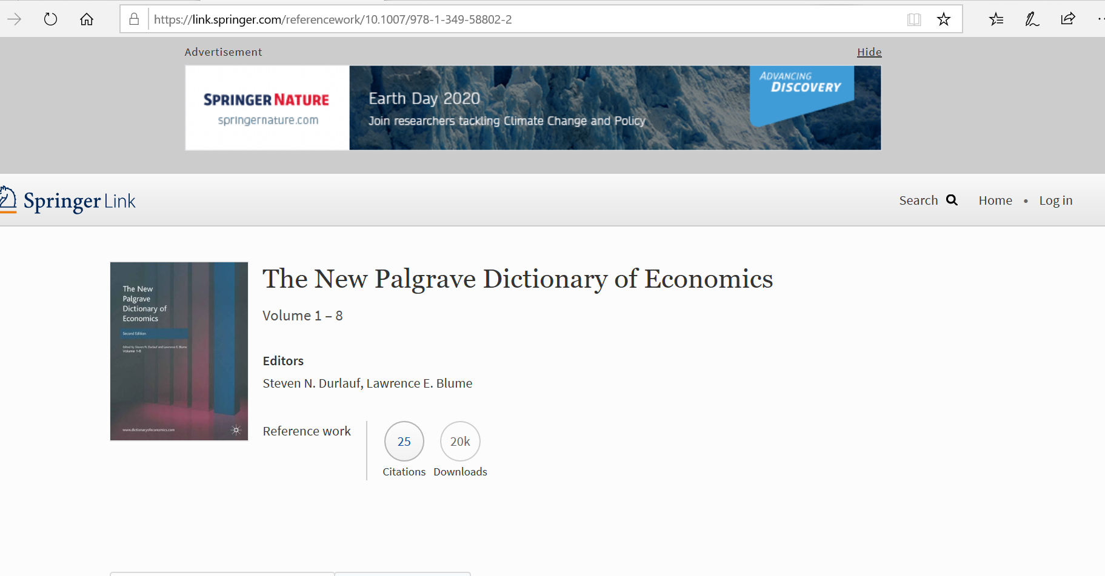The image size is (1105, 576).
Task: Click the Editors heading
Action: click(283, 361)
